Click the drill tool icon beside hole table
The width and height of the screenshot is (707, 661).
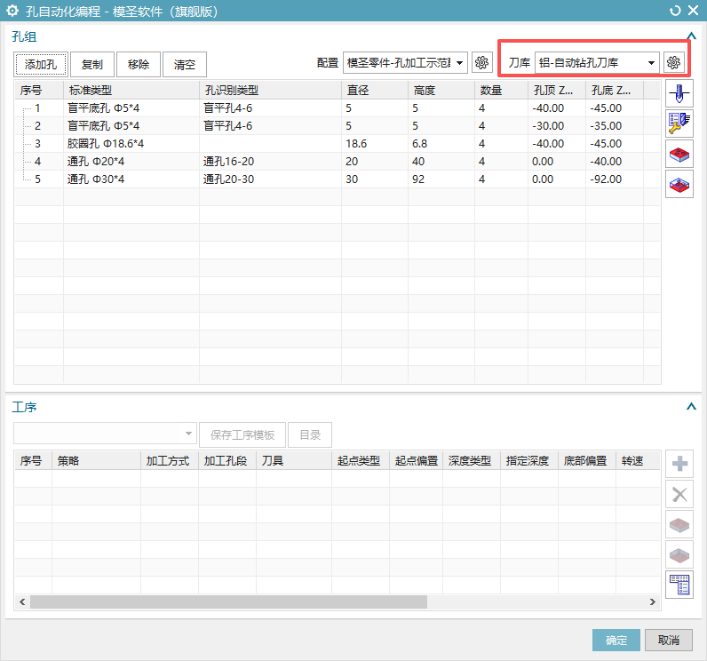pos(679,94)
